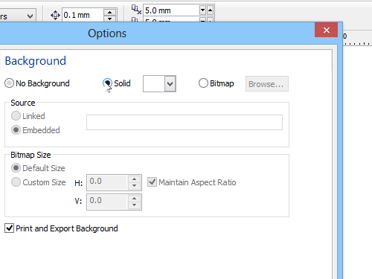This screenshot has width=372, height=279.
Task: Increase the V: value with up arrow
Action: coord(135,199)
